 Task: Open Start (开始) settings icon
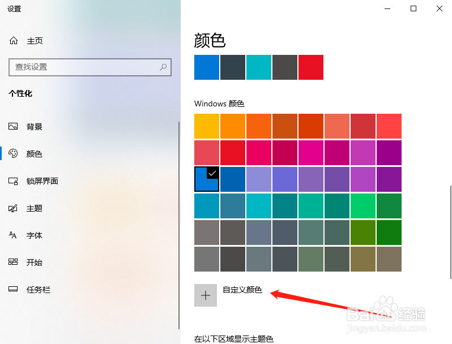pyautogui.click(x=14, y=263)
